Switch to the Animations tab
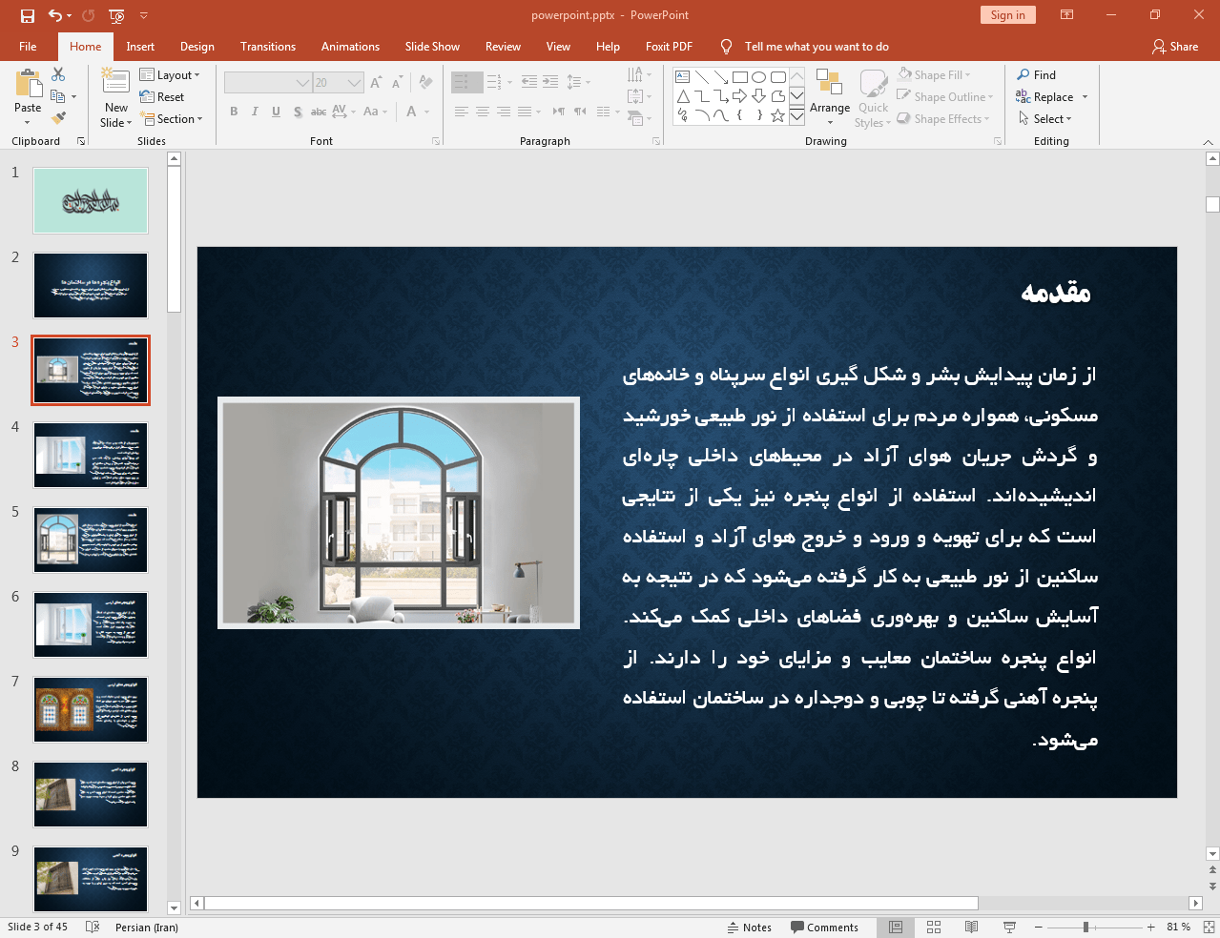This screenshot has height=938, width=1220. [x=350, y=47]
